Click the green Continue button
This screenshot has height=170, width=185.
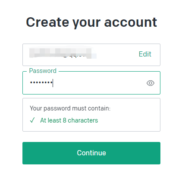click(x=91, y=153)
